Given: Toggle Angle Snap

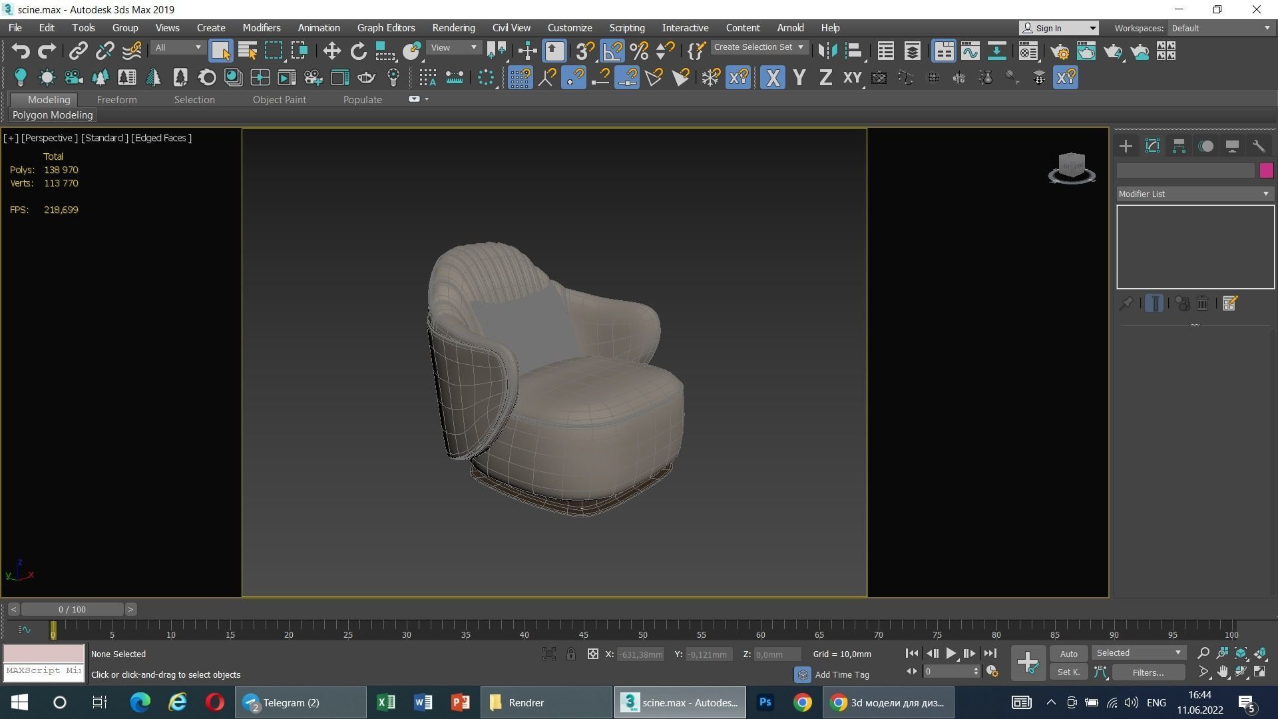Looking at the screenshot, I should click(x=612, y=51).
